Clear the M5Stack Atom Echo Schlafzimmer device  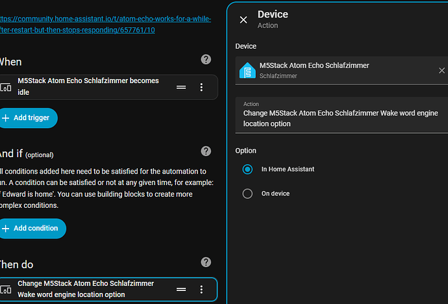coord(442,70)
